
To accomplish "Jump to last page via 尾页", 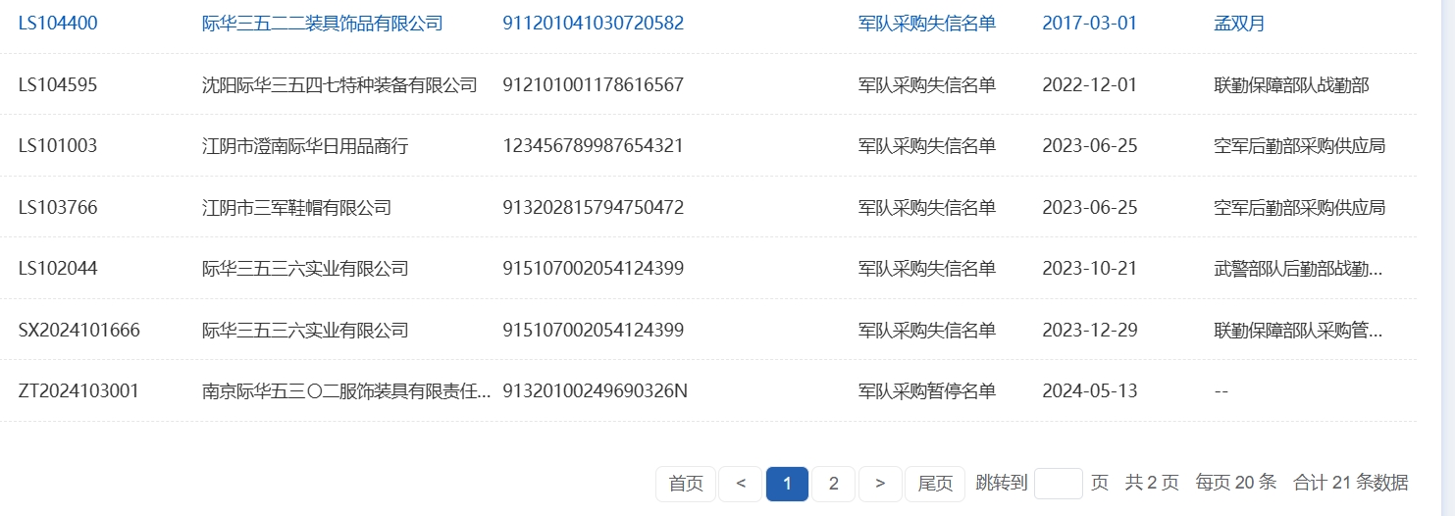I will [x=935, y=483].
